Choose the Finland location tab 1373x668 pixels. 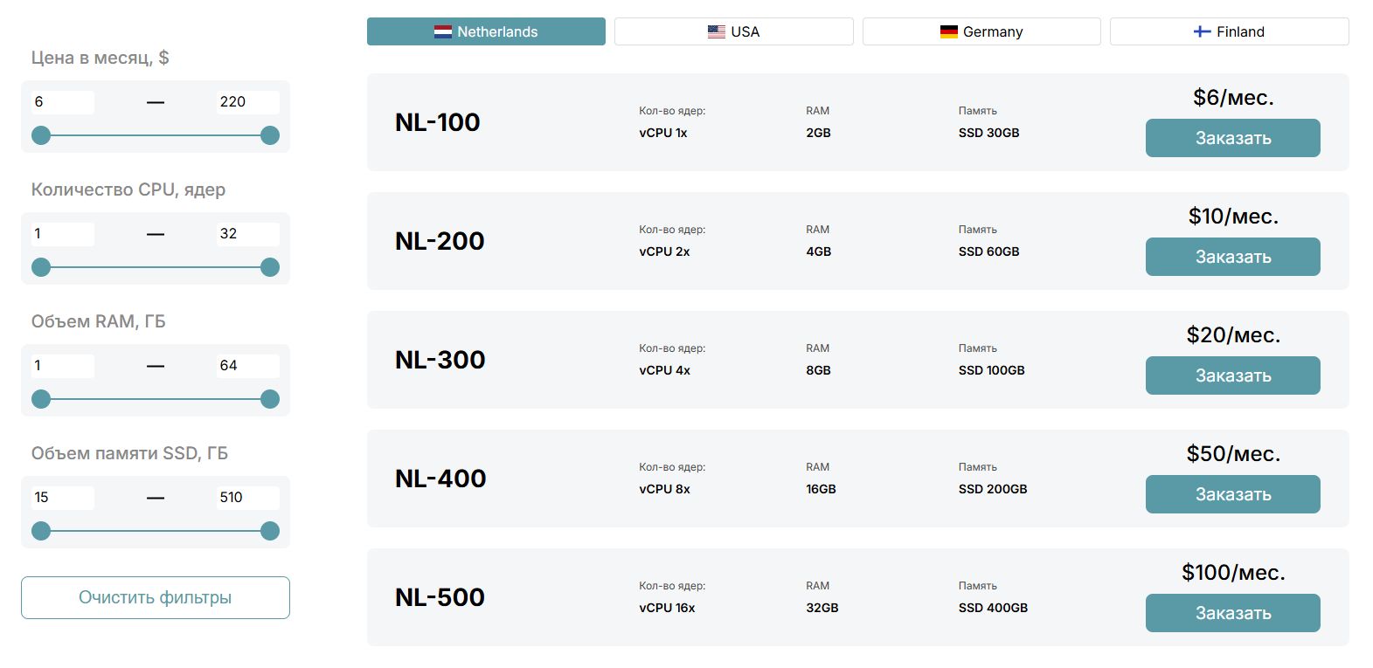coord(1229,31)
